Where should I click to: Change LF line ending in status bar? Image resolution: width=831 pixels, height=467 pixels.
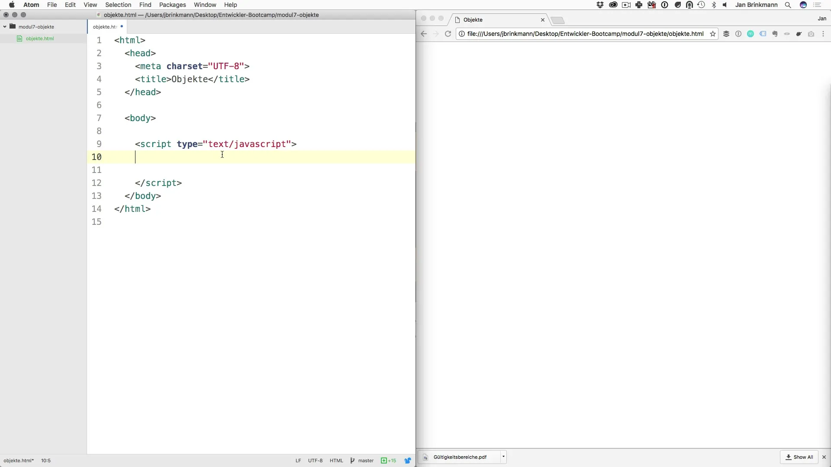click(298, 461)
